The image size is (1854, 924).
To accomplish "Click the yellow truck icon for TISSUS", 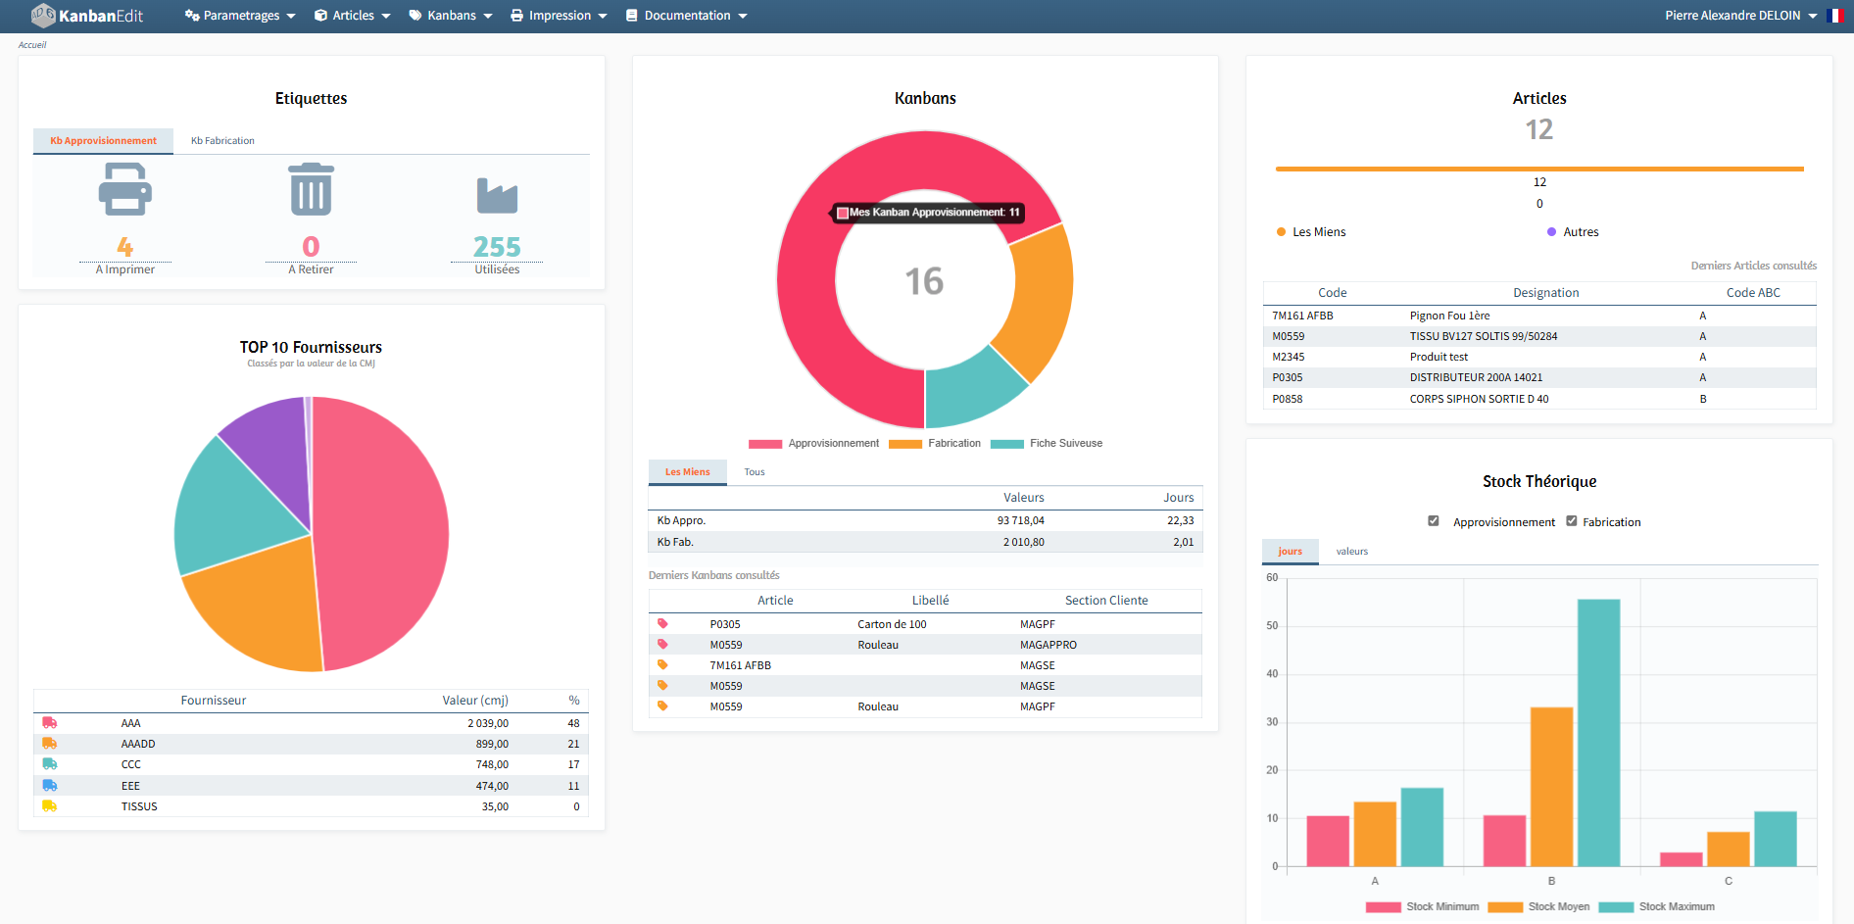I will pyautogui.click(x=50, y=806).
